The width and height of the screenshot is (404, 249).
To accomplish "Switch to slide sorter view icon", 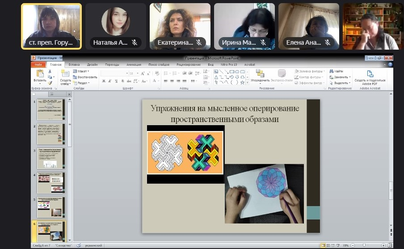I will coord(328,245).
